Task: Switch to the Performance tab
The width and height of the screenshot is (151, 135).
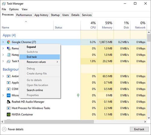Action: 24,15
